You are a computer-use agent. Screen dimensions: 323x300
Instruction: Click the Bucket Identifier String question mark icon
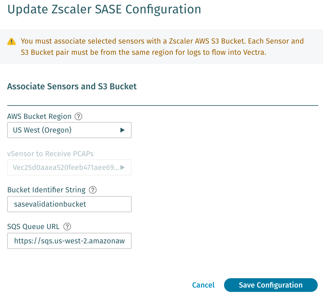pos(93,190)
